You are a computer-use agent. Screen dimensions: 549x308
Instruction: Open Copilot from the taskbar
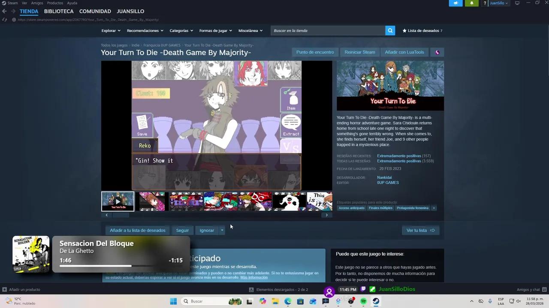[262, 301]
